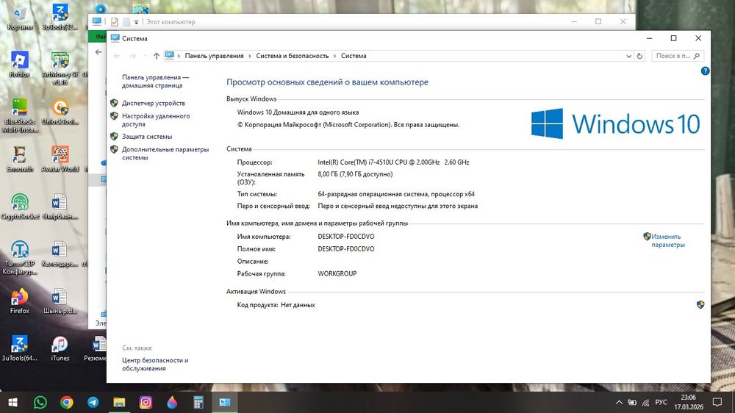Open the Recycle Bin (Корзина) icon

pyautogui.click(x=20, y=18)
